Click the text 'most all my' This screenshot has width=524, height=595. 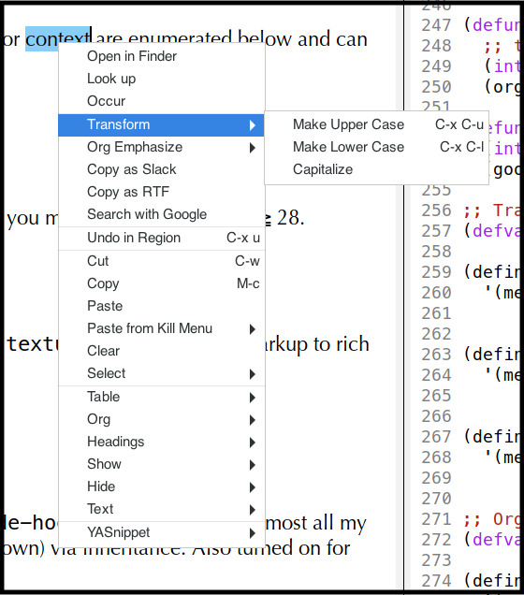click(x=315, y=523)
